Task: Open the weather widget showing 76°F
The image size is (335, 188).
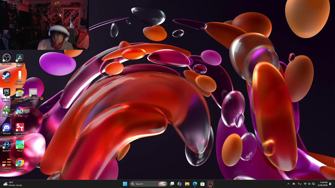Action: 13,184
